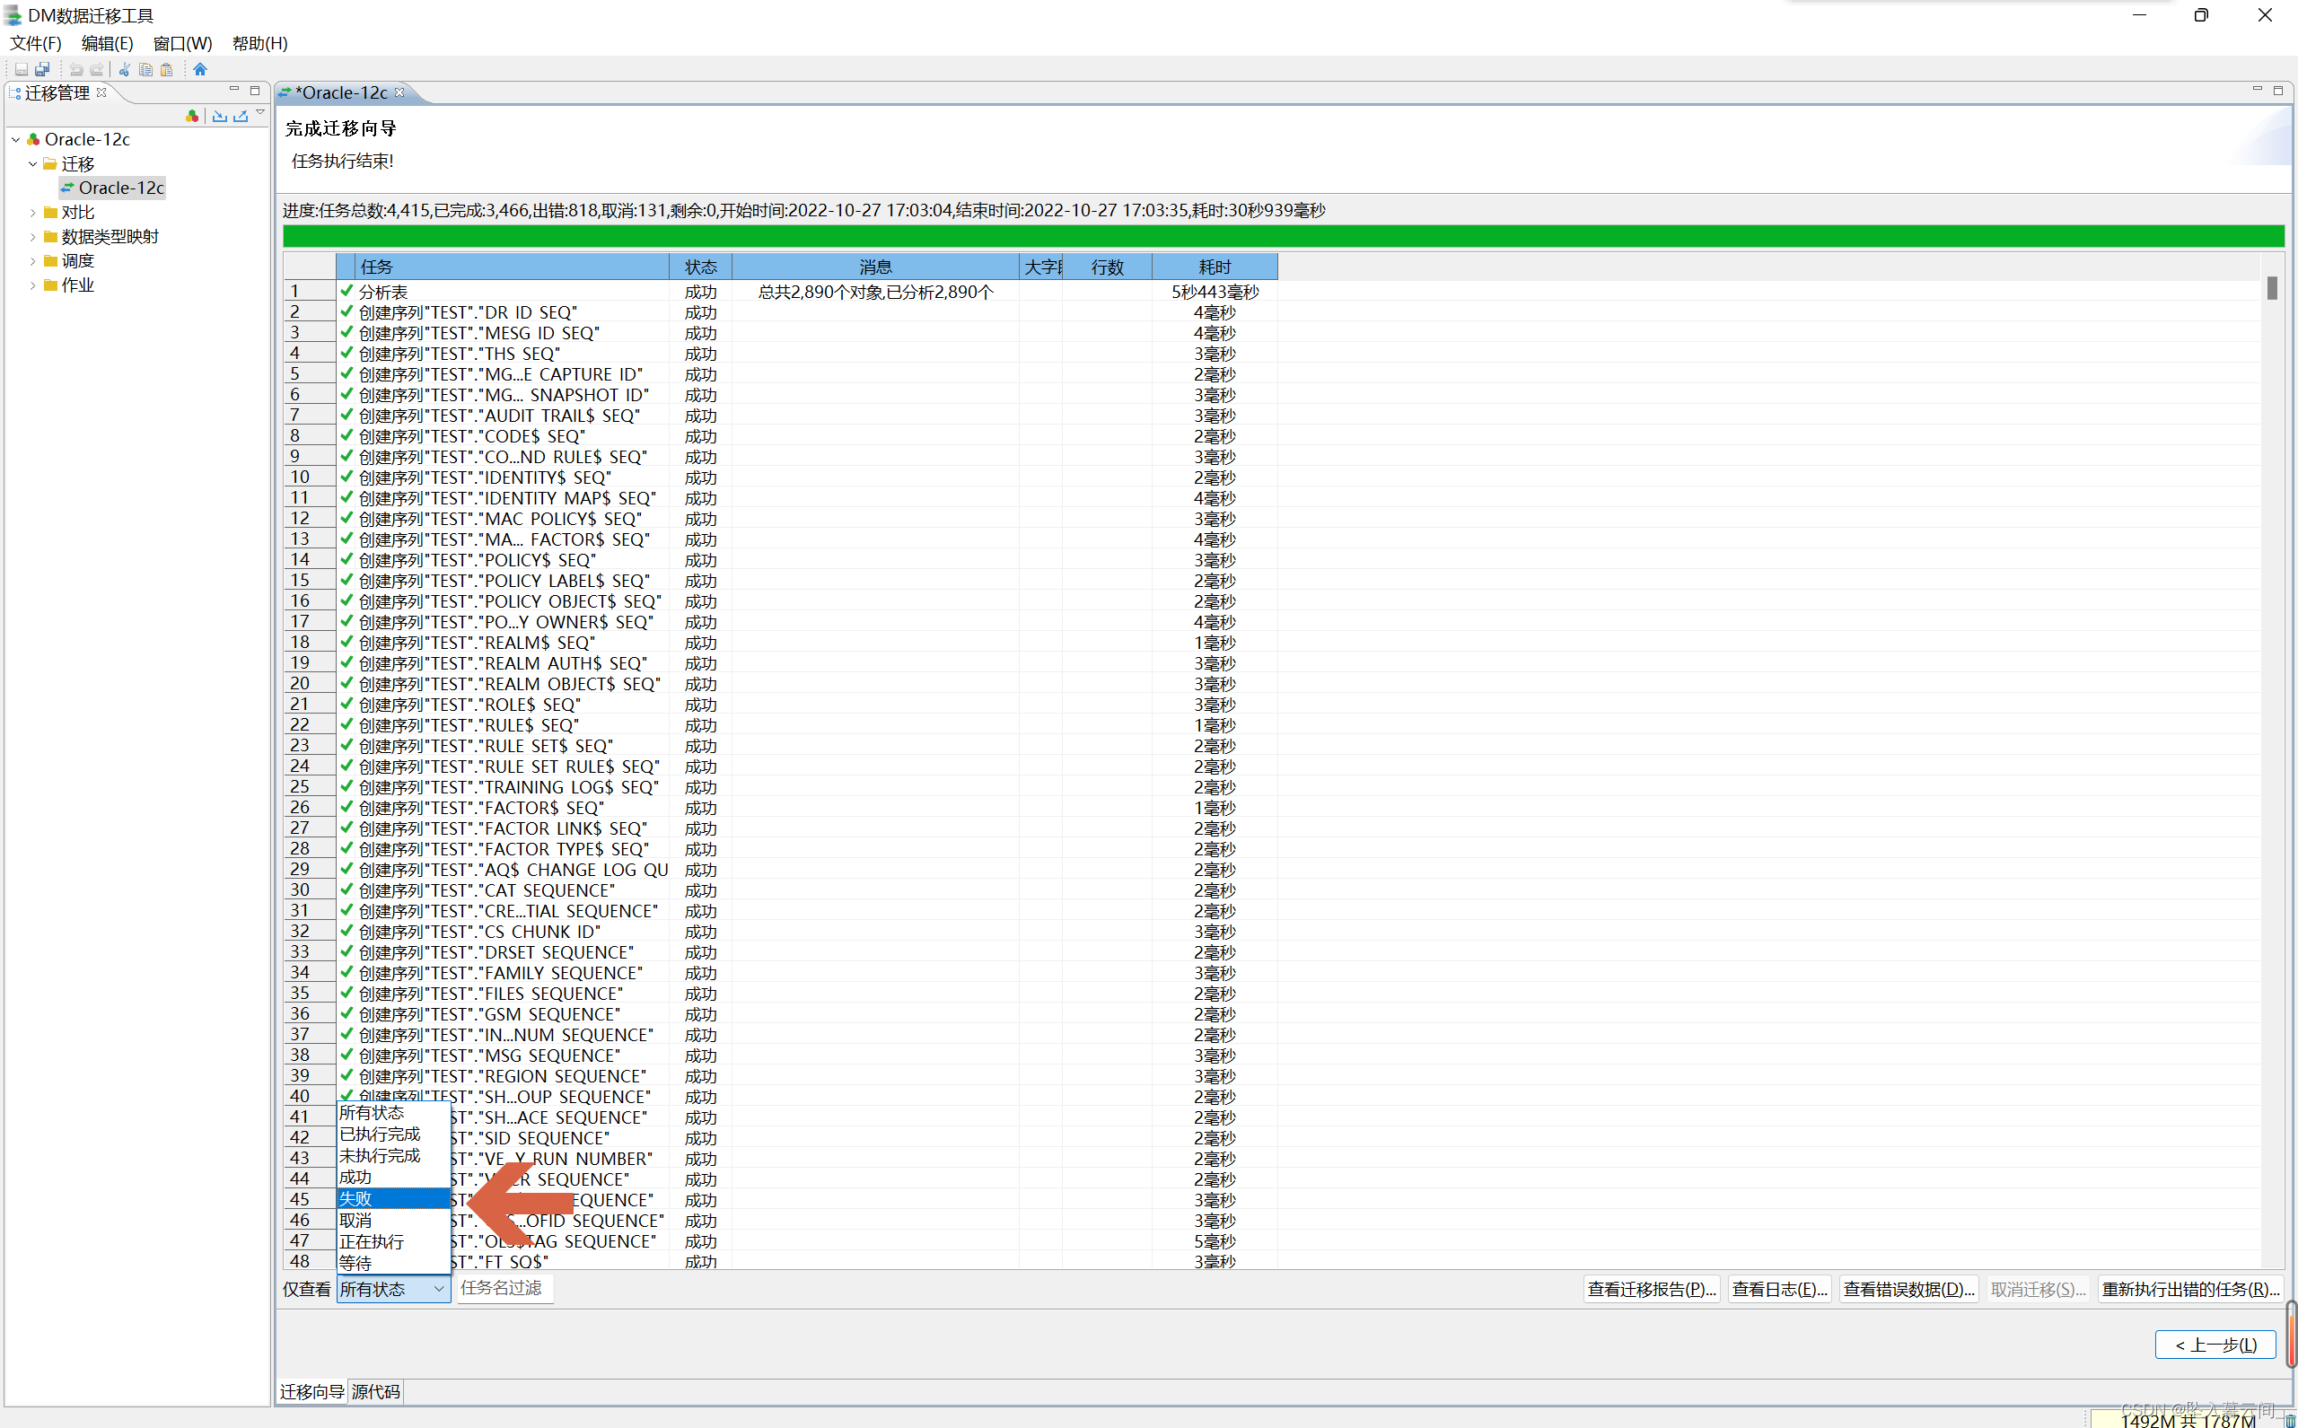The height and width of the screenshot is (1428, 2298).
Task: Click 查看错误数据(D)... button
Action: tap(1908, 1289)
